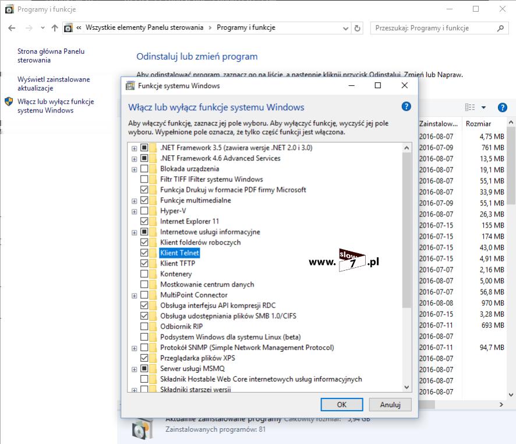Click the 970 MB size cell
This screenshot has height=444, width=516.
[x=493, y=303]
